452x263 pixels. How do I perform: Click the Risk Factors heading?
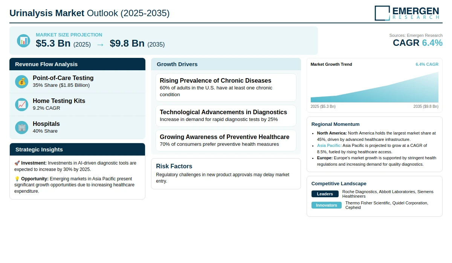coord(174,166)
